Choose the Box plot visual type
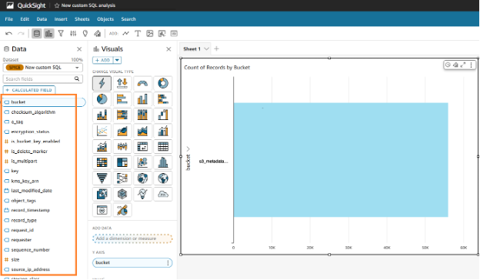Screen dimensions: 480x280 pos(122,147)
